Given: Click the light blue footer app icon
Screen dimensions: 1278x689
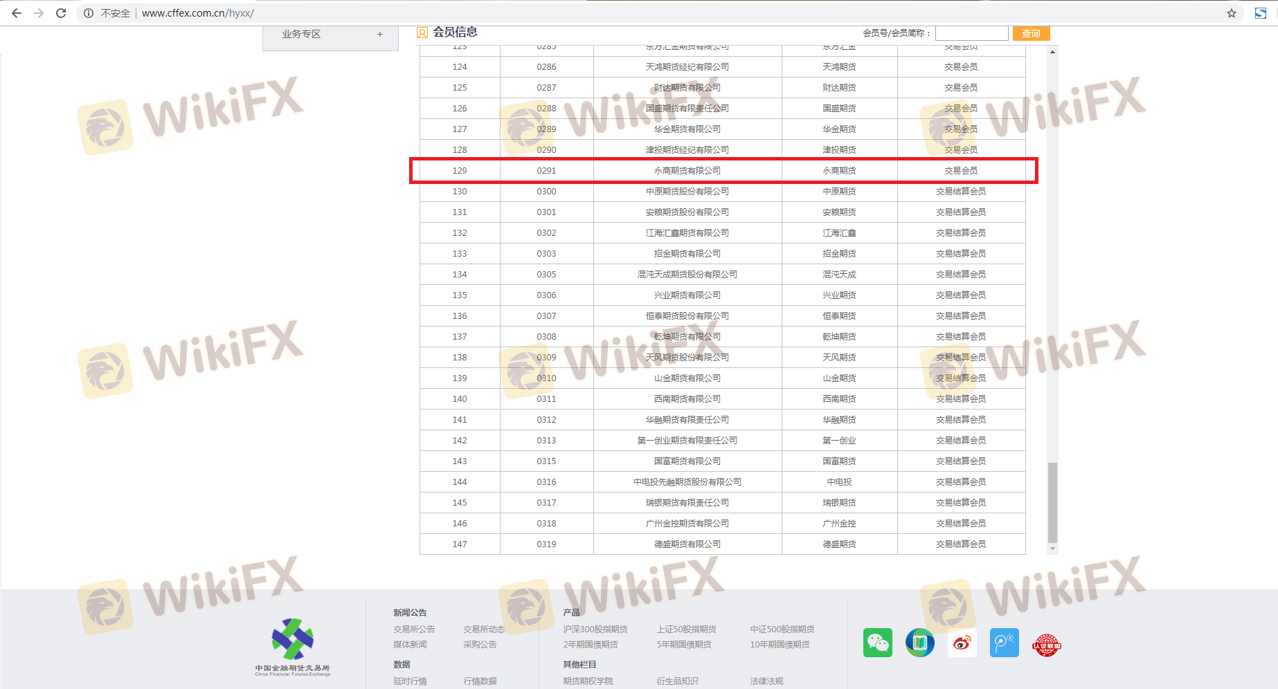Looking at the screenshot, I should 1004,643.
